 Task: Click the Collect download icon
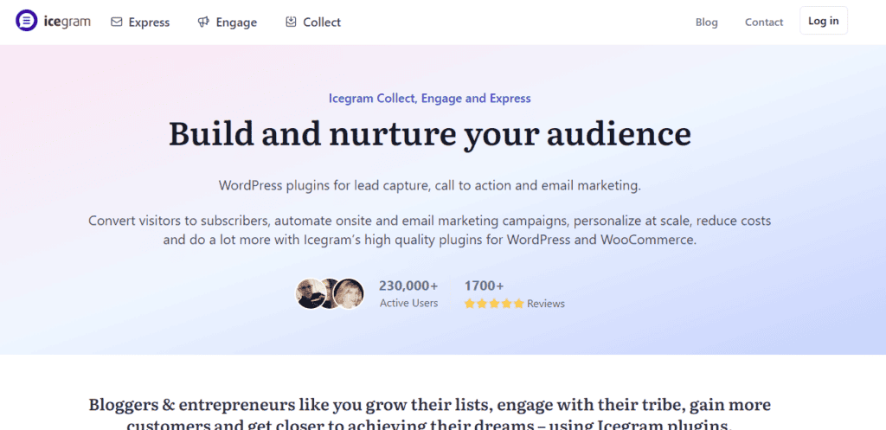pos(291,22)
